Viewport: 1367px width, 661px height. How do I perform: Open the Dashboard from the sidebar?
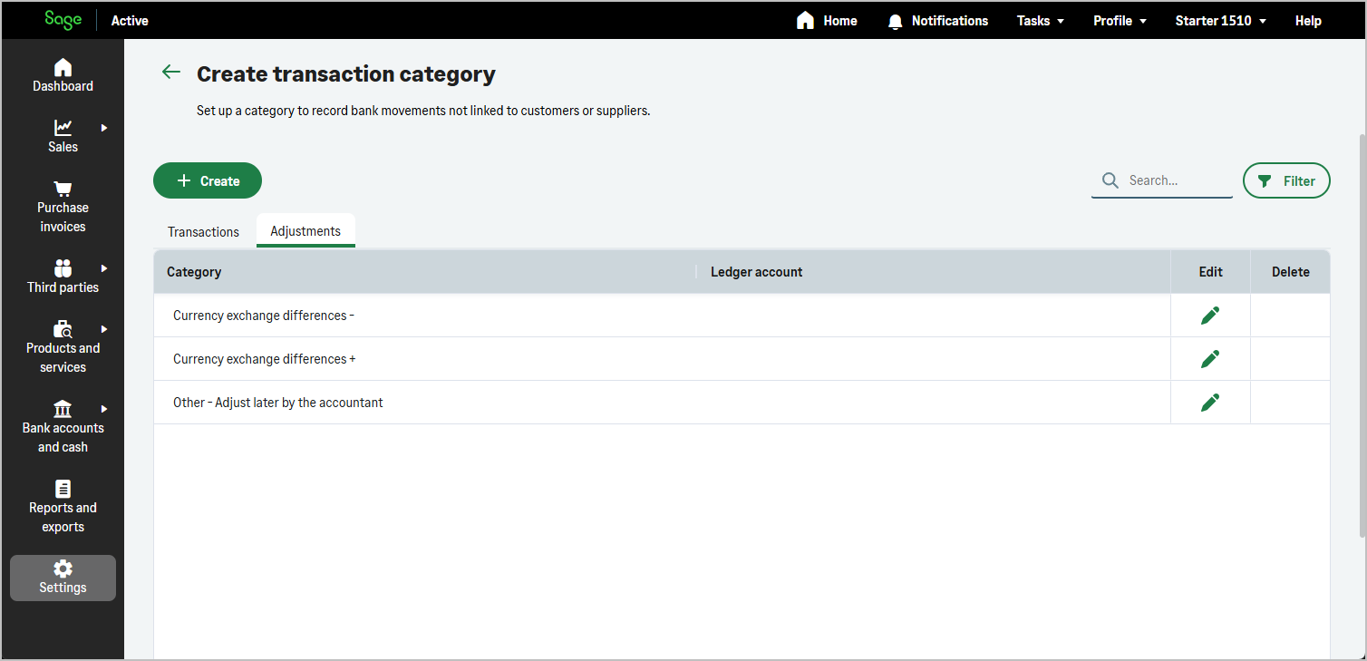tap(63, 76)
